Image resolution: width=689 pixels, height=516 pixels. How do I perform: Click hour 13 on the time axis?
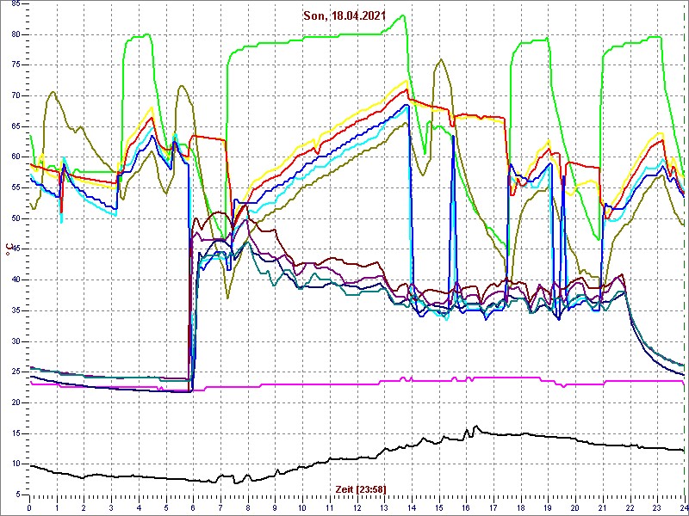(384, 508)
